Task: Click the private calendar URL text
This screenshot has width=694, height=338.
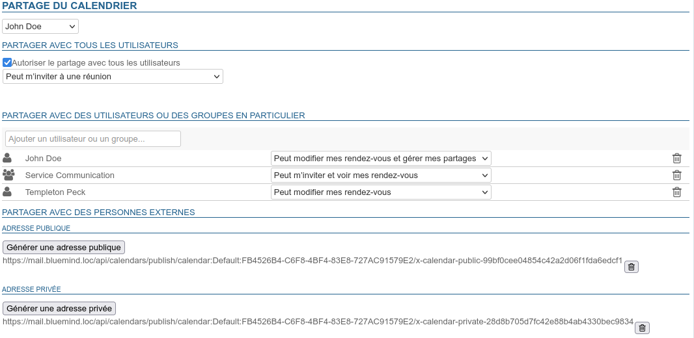Action: 318,321
